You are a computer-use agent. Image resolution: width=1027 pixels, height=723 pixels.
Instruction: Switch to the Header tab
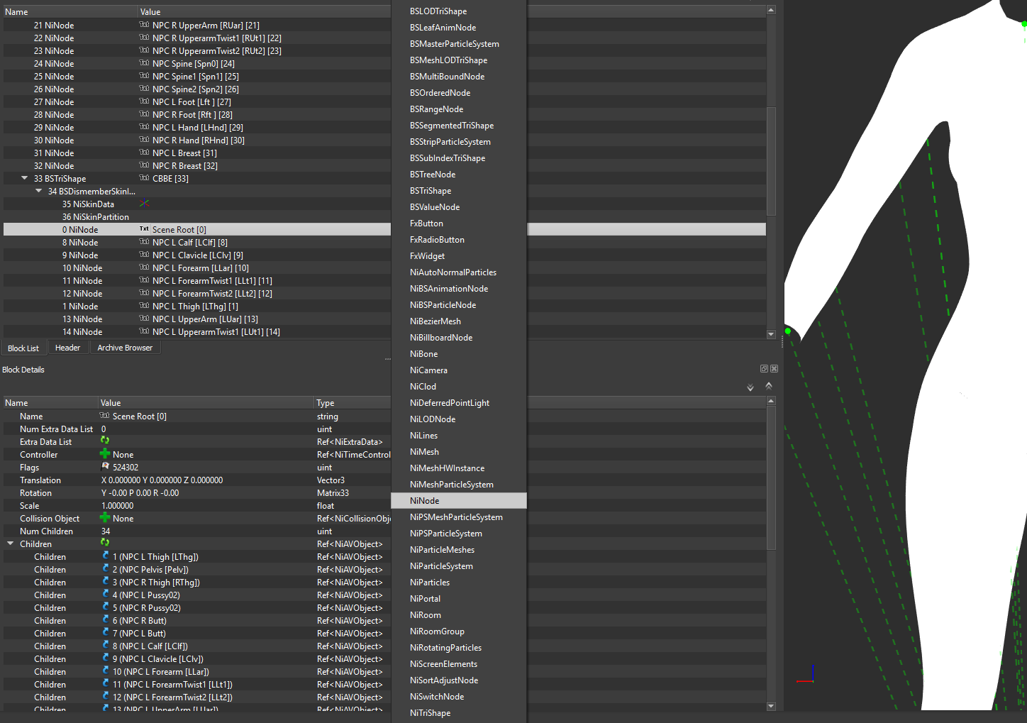68,348
